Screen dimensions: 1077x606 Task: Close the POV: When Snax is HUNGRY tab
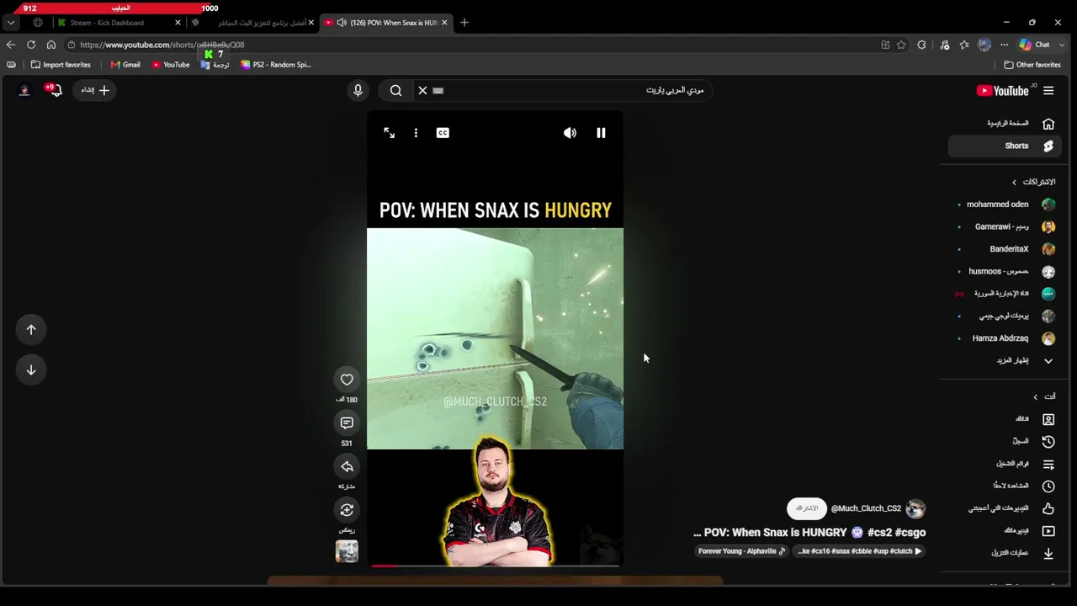pos(444,23)
